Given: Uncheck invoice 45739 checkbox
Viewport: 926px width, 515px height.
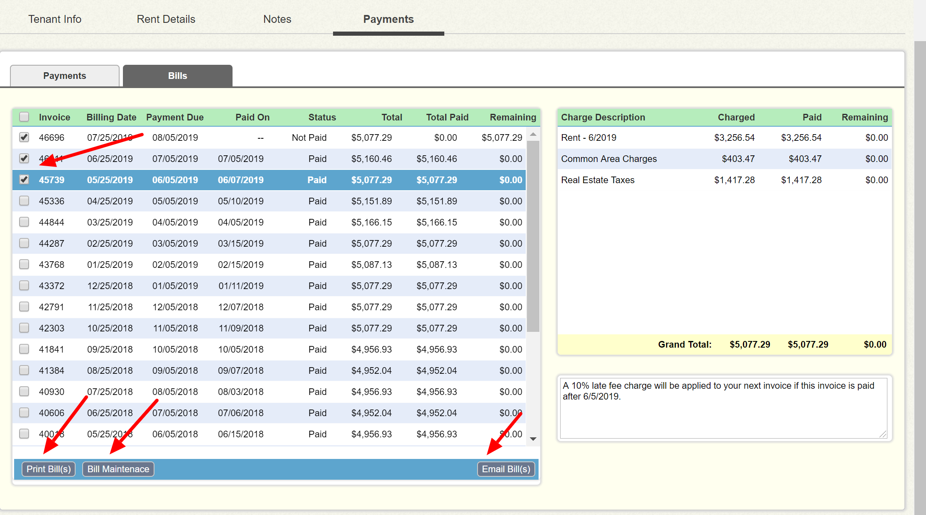Looking at the screenshot, I should pyautogui.click(x=24, y=179).
